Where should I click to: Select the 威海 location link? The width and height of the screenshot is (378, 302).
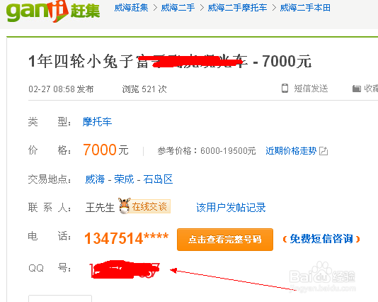point(95,179)
